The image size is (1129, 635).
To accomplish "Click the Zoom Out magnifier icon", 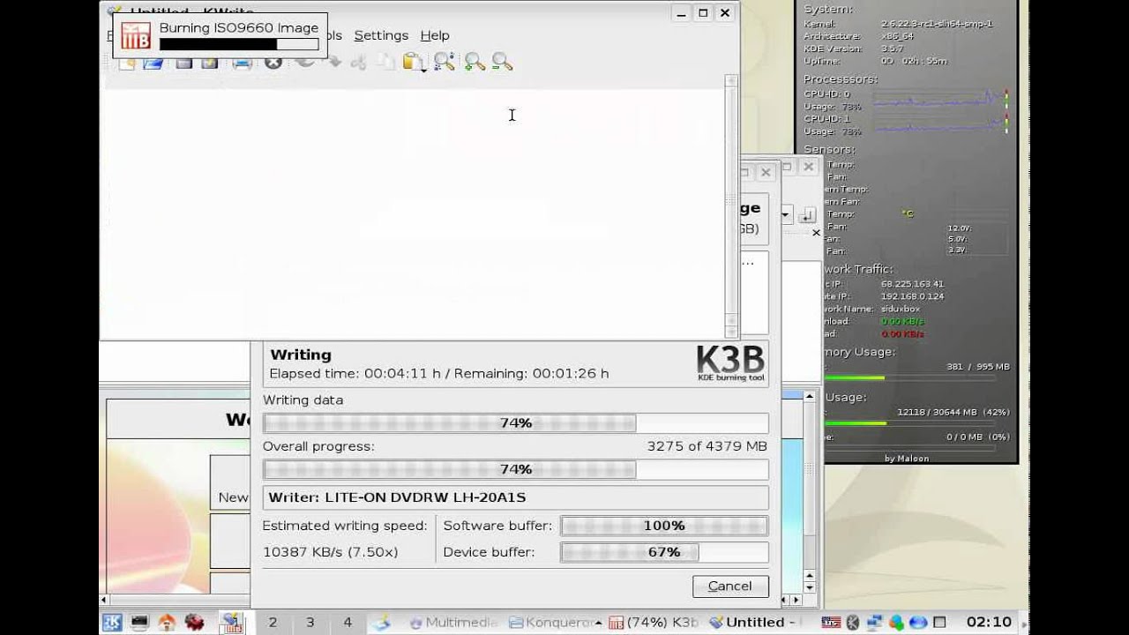I will (502, 62).
